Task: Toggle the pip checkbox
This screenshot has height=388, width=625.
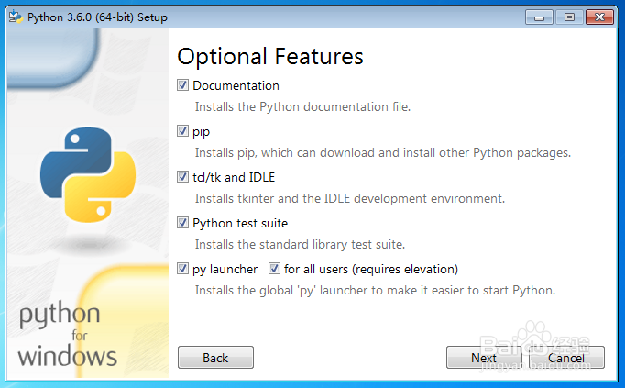Action: tap(183, 131)
